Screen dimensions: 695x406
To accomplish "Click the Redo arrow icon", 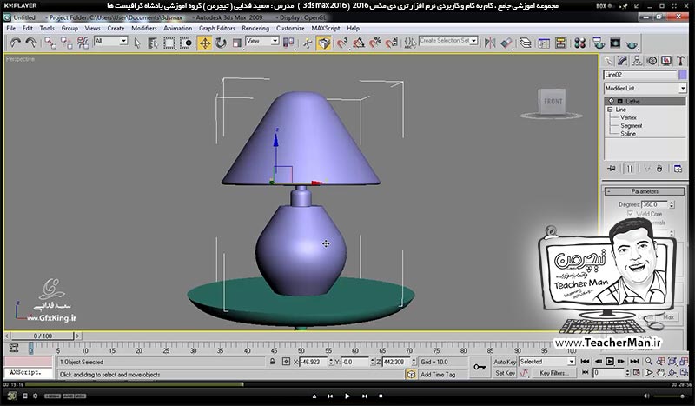I will click(31, 43).
